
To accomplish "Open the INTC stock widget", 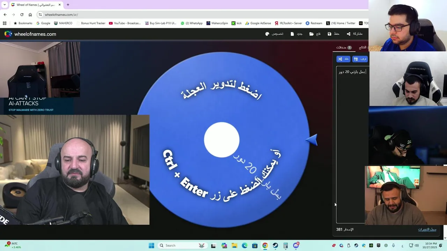I will [13, 245].
